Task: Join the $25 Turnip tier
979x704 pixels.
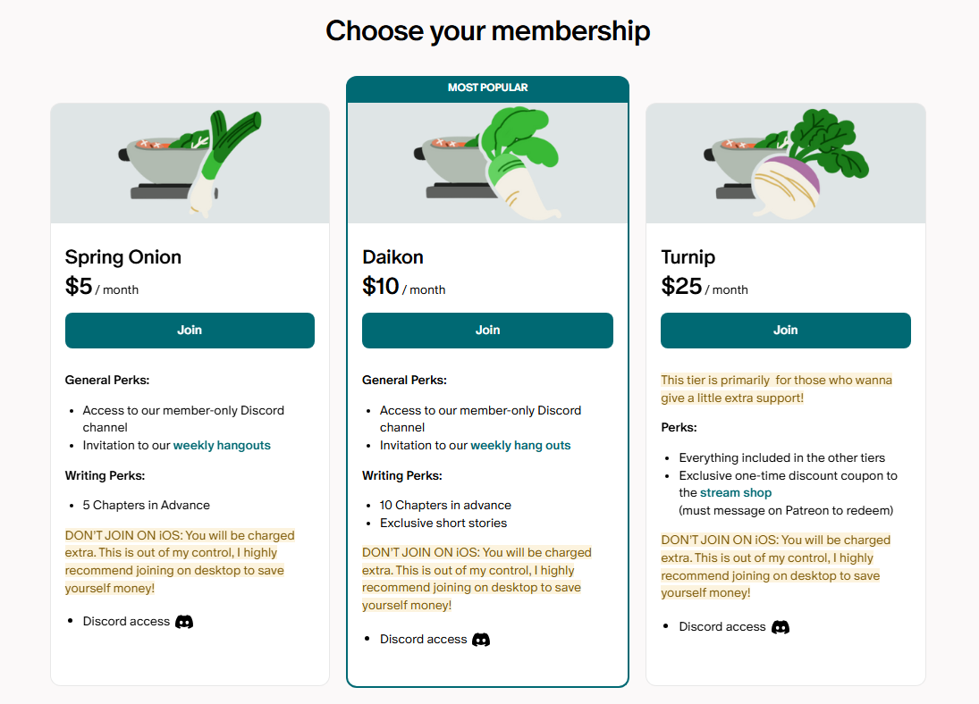Action: (x=785, y=331)
